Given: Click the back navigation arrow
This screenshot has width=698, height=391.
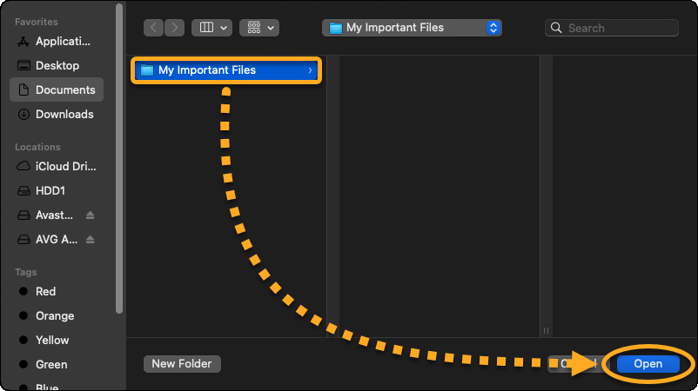Looking at the screenshot, I should 154,28.
